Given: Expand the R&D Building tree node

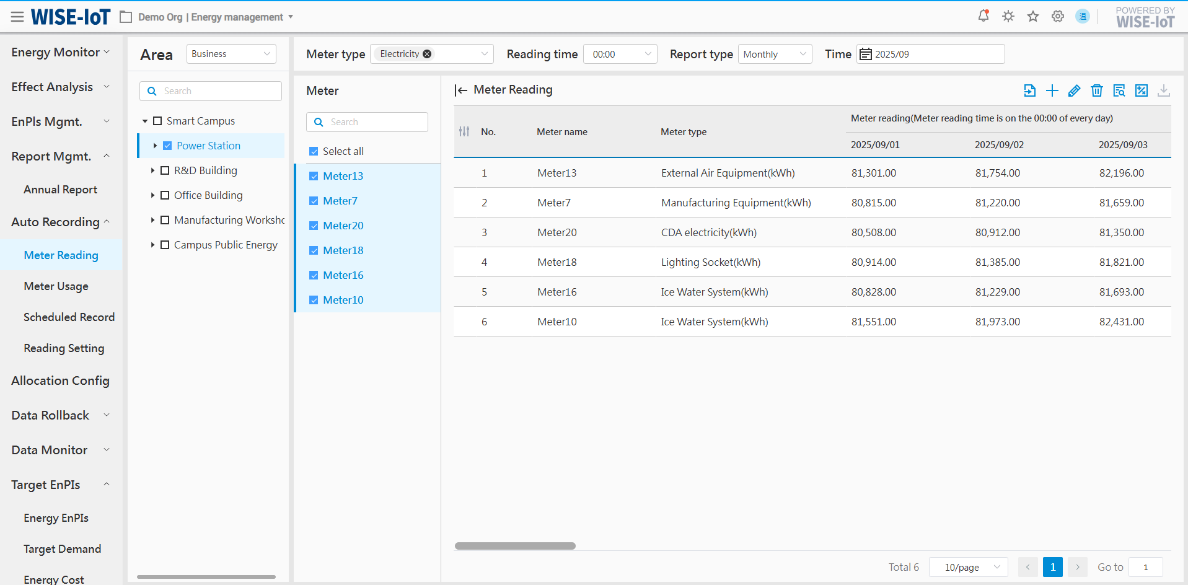Looking at the screenshot, I should click(152, 170).
